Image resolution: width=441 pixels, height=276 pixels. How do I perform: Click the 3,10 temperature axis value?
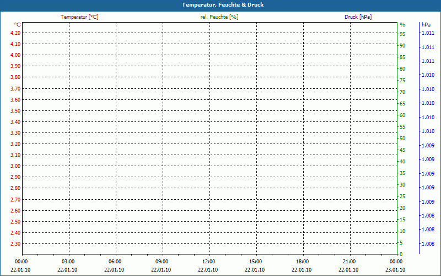15,155
